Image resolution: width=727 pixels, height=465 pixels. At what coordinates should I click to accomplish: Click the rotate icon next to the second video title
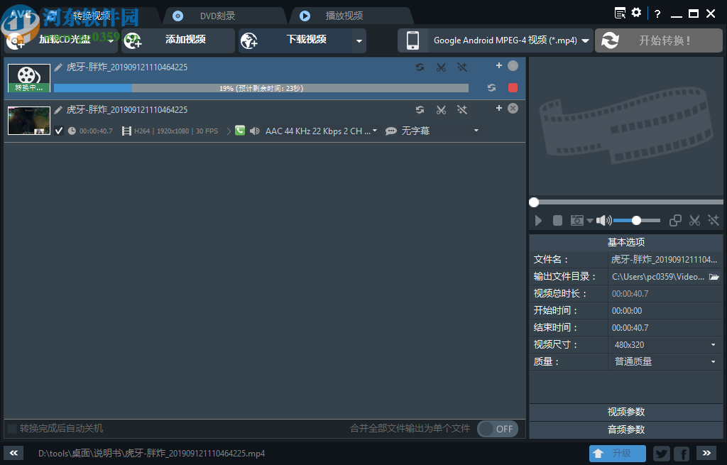click(420, 109)
